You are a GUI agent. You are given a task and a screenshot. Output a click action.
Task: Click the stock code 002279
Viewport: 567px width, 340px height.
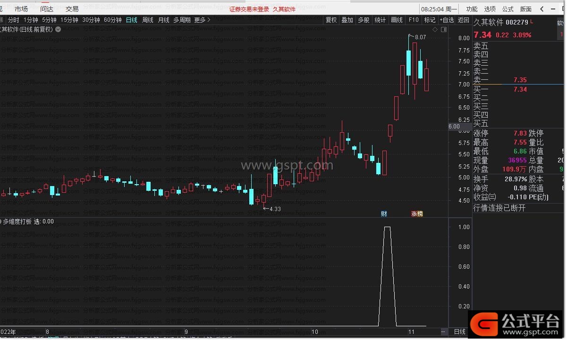coord(516,23)
